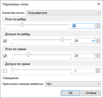Click the Допуск по грани section header
Image resolution: width=103 pixels, height=98 pixels.
click(51, 64)
